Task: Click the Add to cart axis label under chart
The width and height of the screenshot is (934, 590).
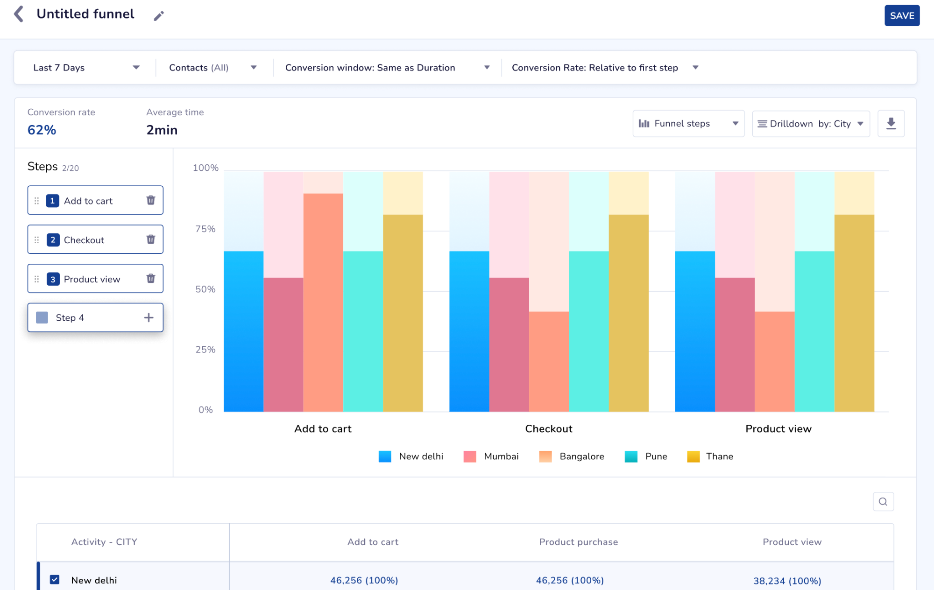Action: coord(323,428)
